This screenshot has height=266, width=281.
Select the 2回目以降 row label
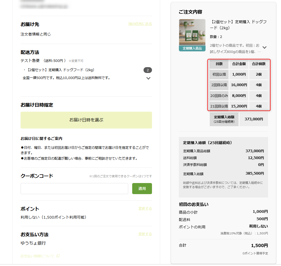pos(219,85)
